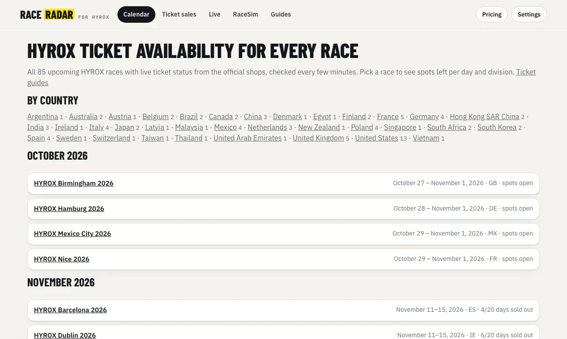Open Italy races link

[x=96, y=127]
